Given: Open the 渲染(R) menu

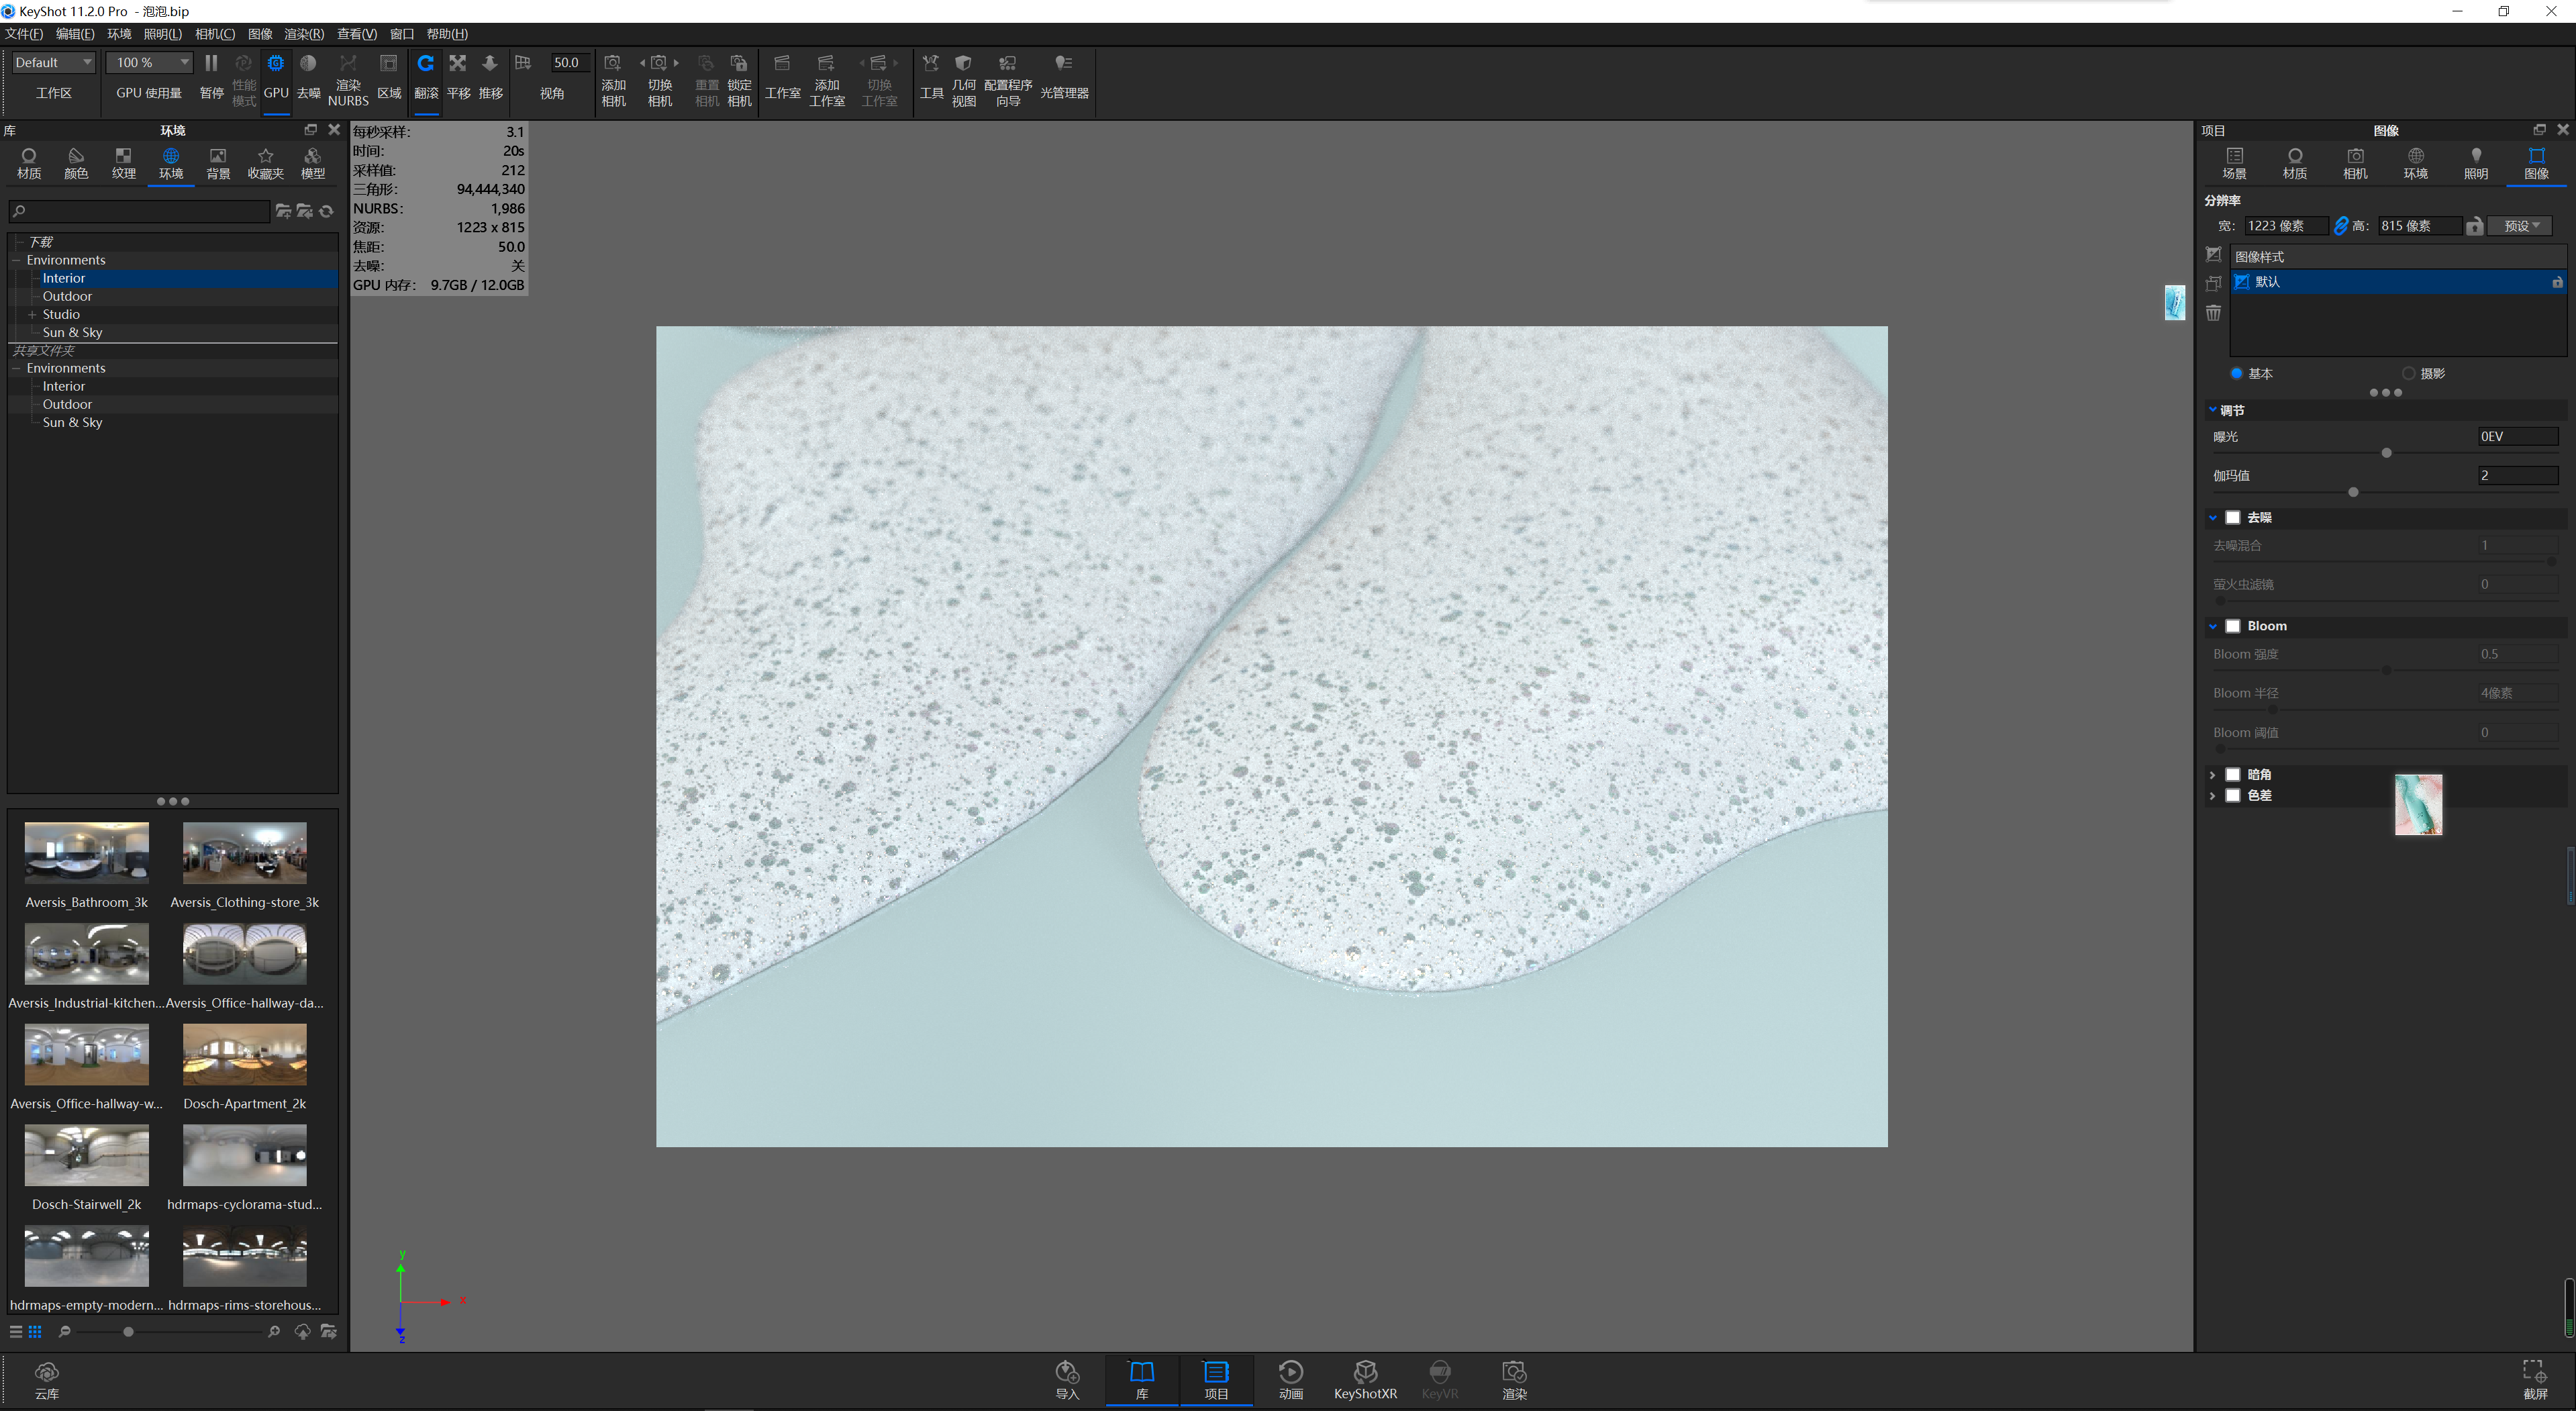Looking at the screenshot, I should click(303, 33).
